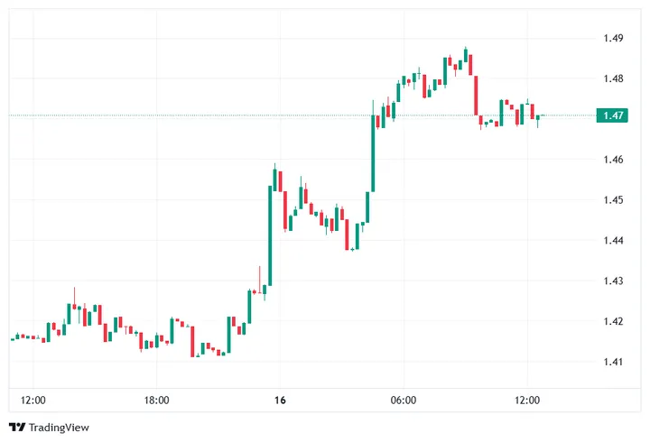Select the bold 16 date marker

[279, 400]
